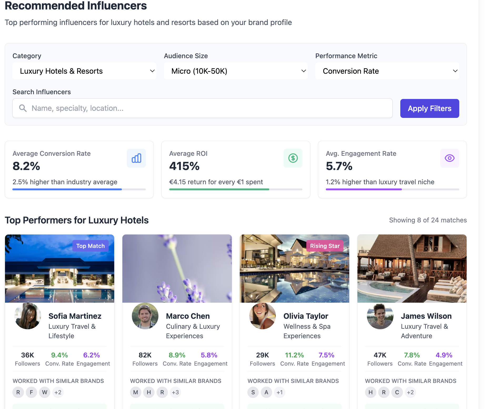Viewport: 489px width, 409px height.
Task: Open James Wilson's resort cover photo
Action: 412,268
